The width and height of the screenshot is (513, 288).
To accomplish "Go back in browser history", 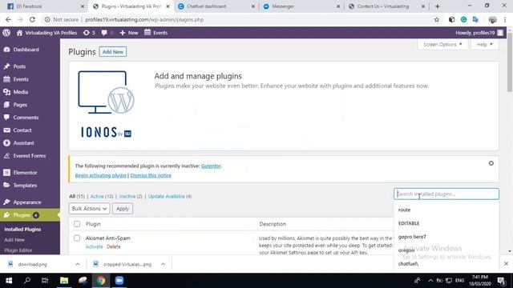I will (8, 19).
